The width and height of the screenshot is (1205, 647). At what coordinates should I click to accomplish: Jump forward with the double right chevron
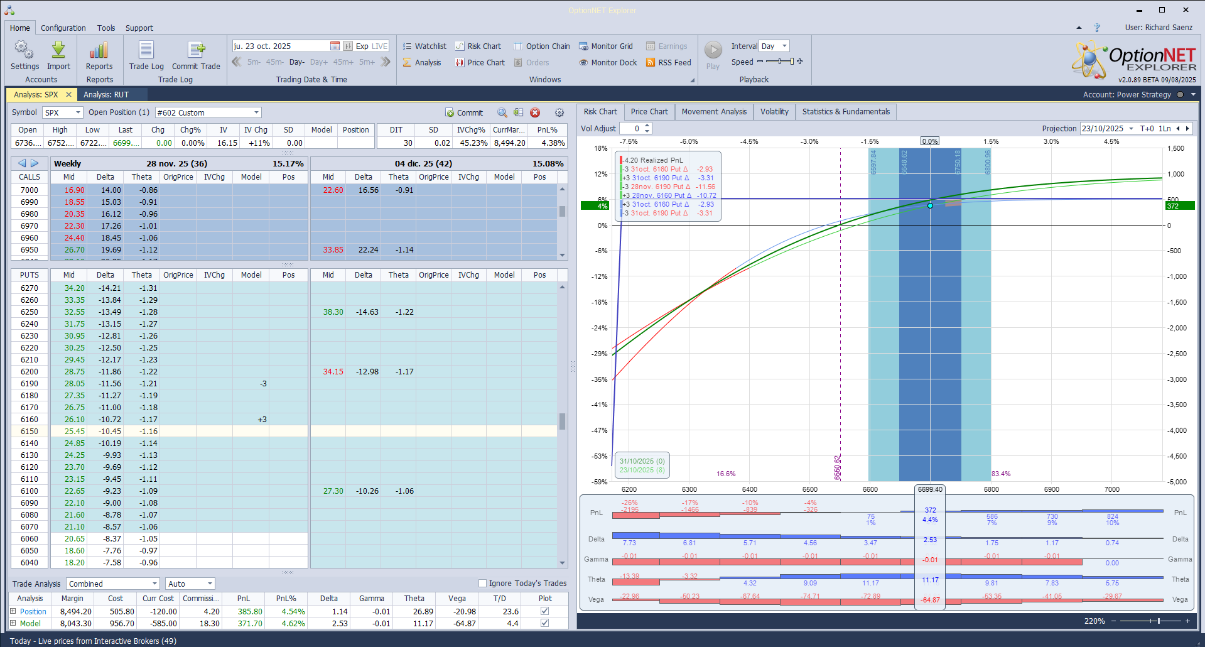[x=386, y=62]
